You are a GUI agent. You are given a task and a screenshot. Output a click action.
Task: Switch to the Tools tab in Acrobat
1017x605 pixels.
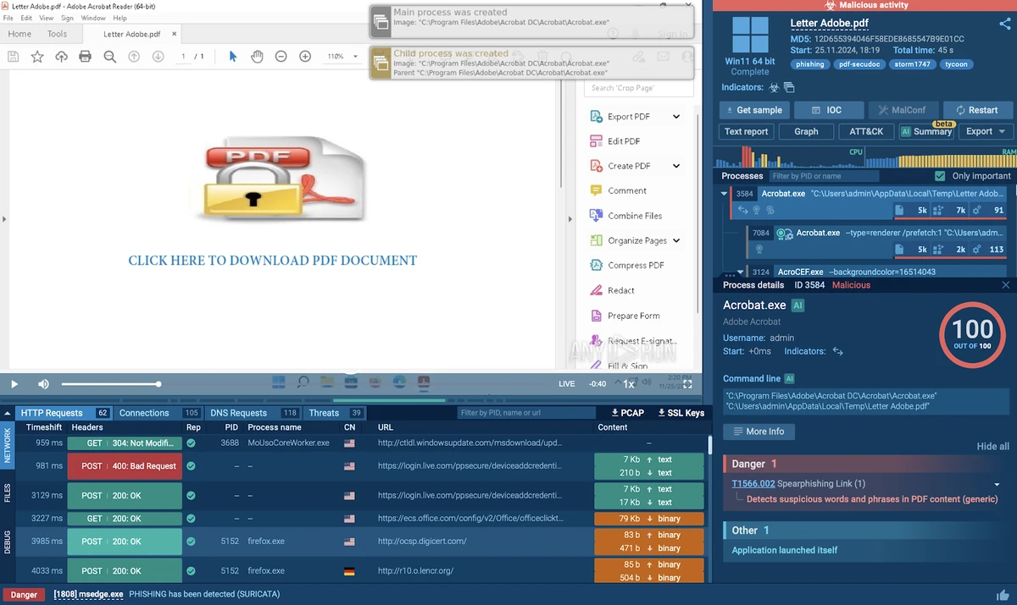[58, 34]
